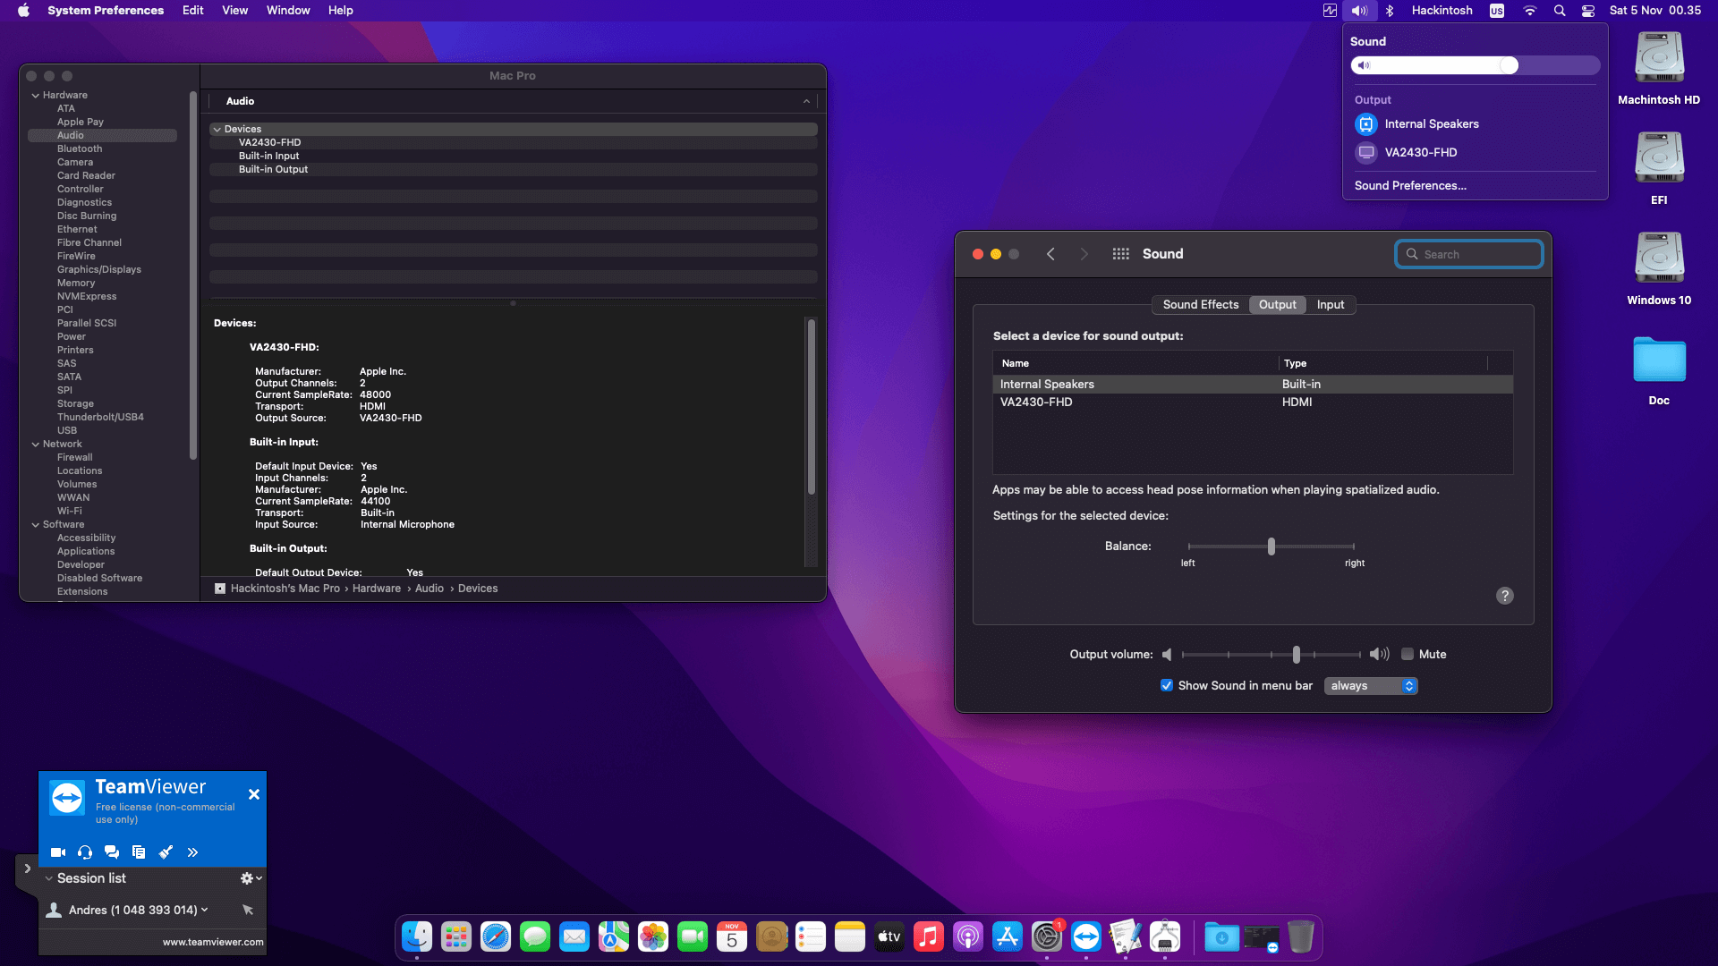Expand TeamViewer more tools double-arrow
This screenshot has width=1718, height=966.
click(x=192, y=852)
